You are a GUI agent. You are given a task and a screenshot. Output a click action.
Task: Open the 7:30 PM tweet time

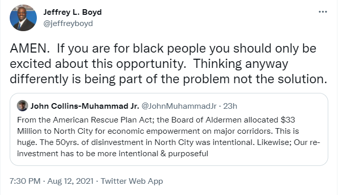[25, 181]
